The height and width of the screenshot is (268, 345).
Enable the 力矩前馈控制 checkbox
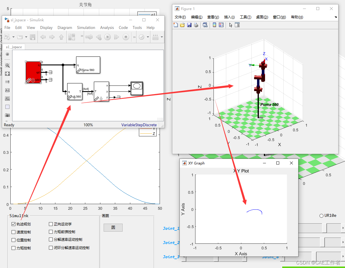coord(51,232)
